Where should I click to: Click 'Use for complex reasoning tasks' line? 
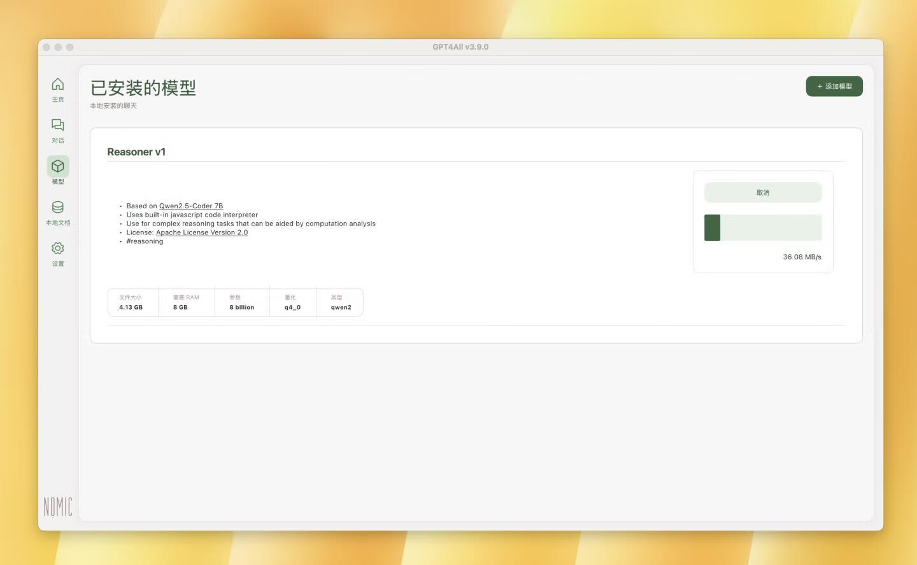pos(251,224)
